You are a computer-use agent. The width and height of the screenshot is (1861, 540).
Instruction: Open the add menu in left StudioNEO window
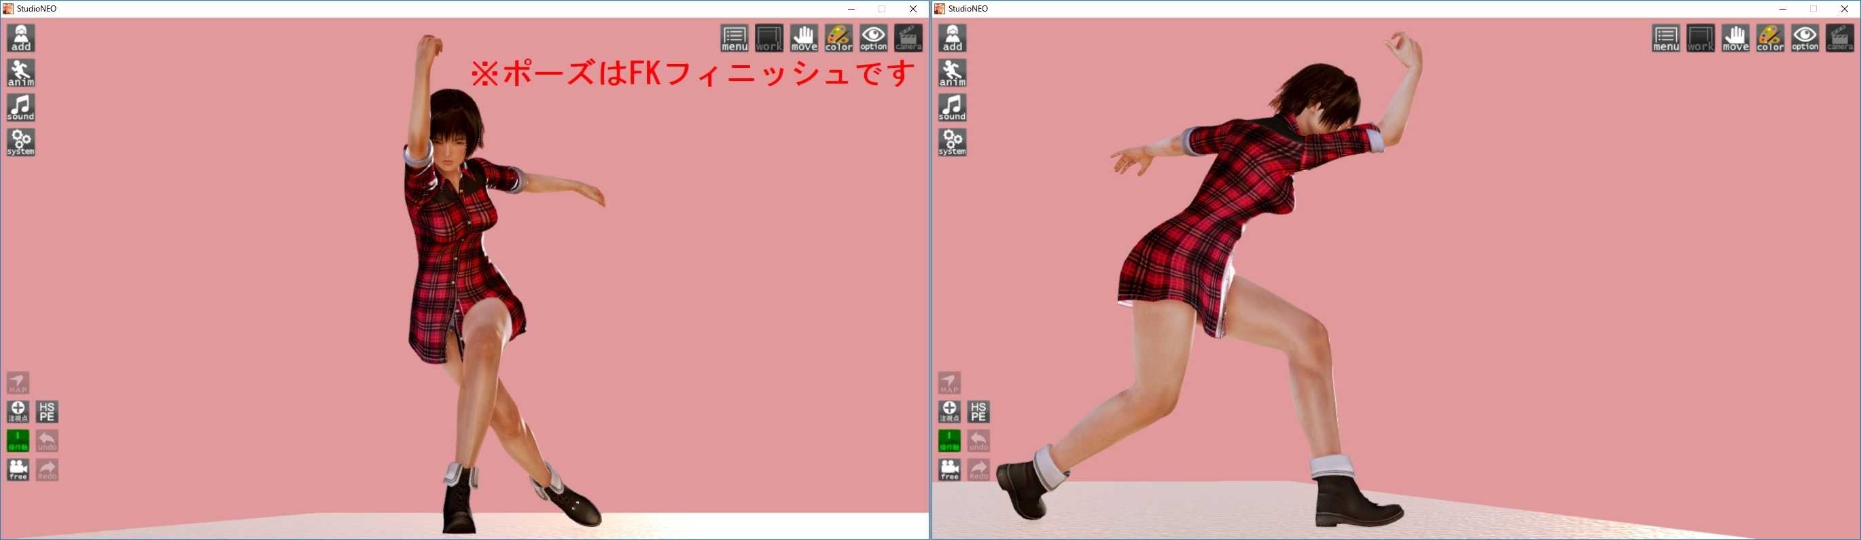21,38
